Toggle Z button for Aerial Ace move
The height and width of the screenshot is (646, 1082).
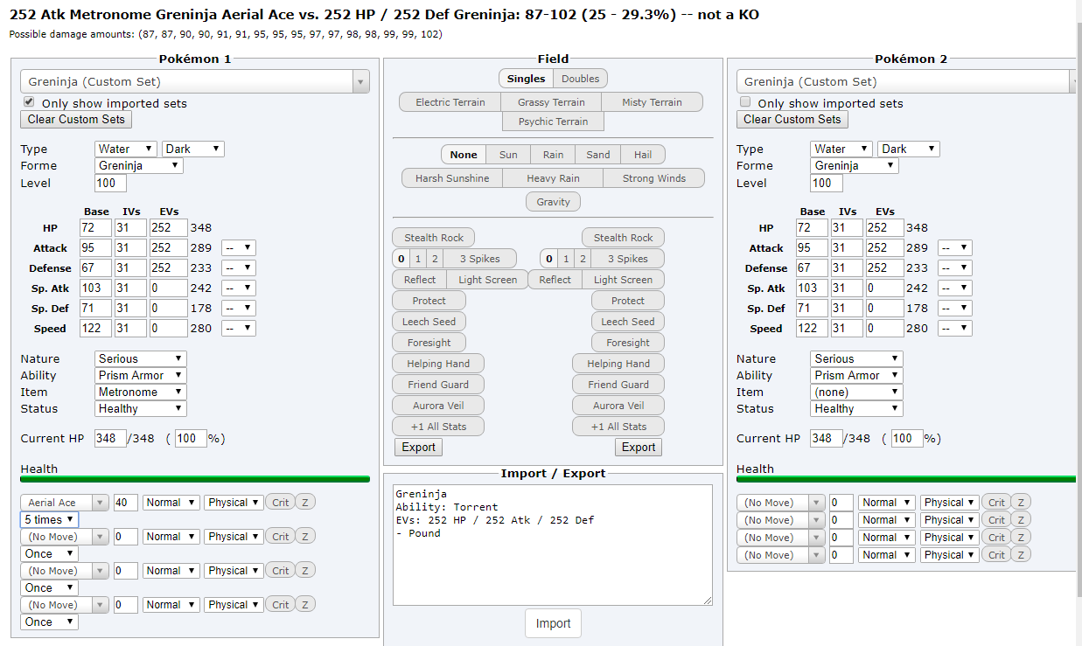[305, 503]
